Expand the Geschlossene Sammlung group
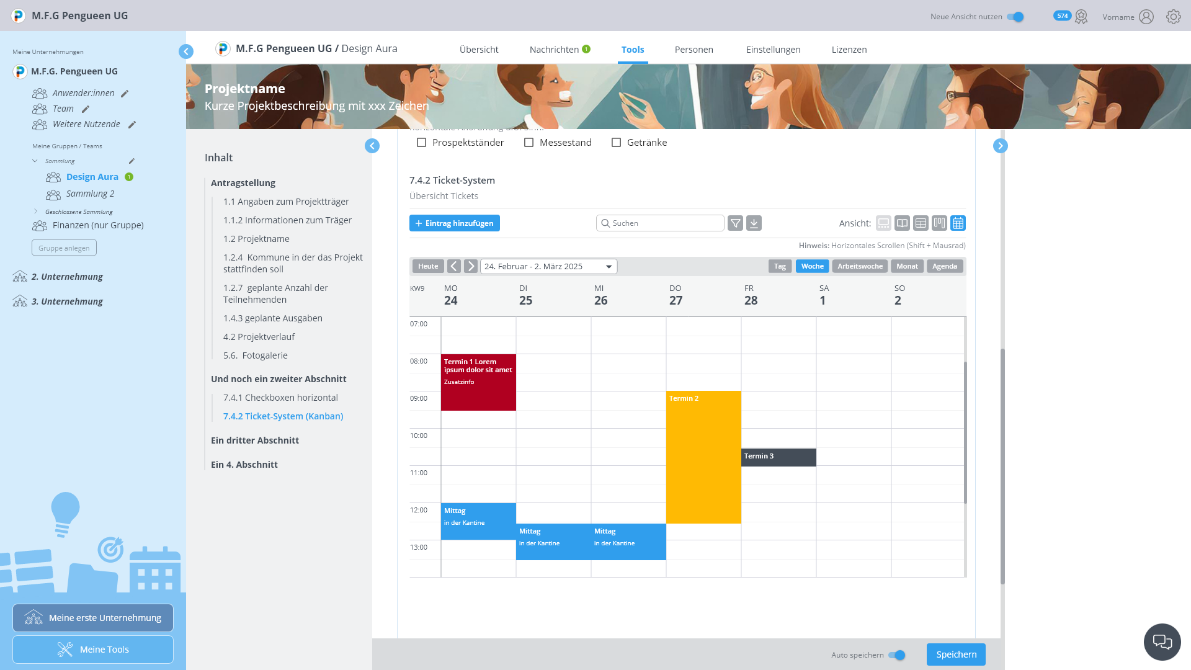1191x670 pixels. pos(35,212)
